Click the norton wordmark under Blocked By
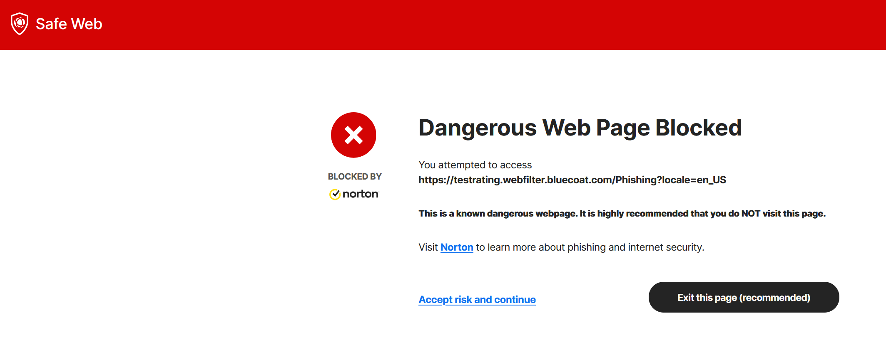This screenshot has width=886, height=340. 361,194
